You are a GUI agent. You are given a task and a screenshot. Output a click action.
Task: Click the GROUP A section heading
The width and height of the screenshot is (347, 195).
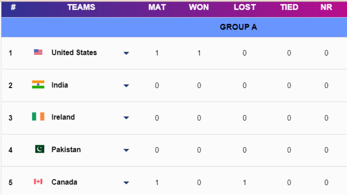[238, 27]
